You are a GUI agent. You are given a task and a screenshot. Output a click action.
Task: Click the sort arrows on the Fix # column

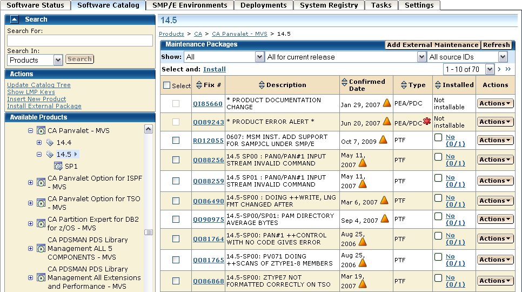198,85
